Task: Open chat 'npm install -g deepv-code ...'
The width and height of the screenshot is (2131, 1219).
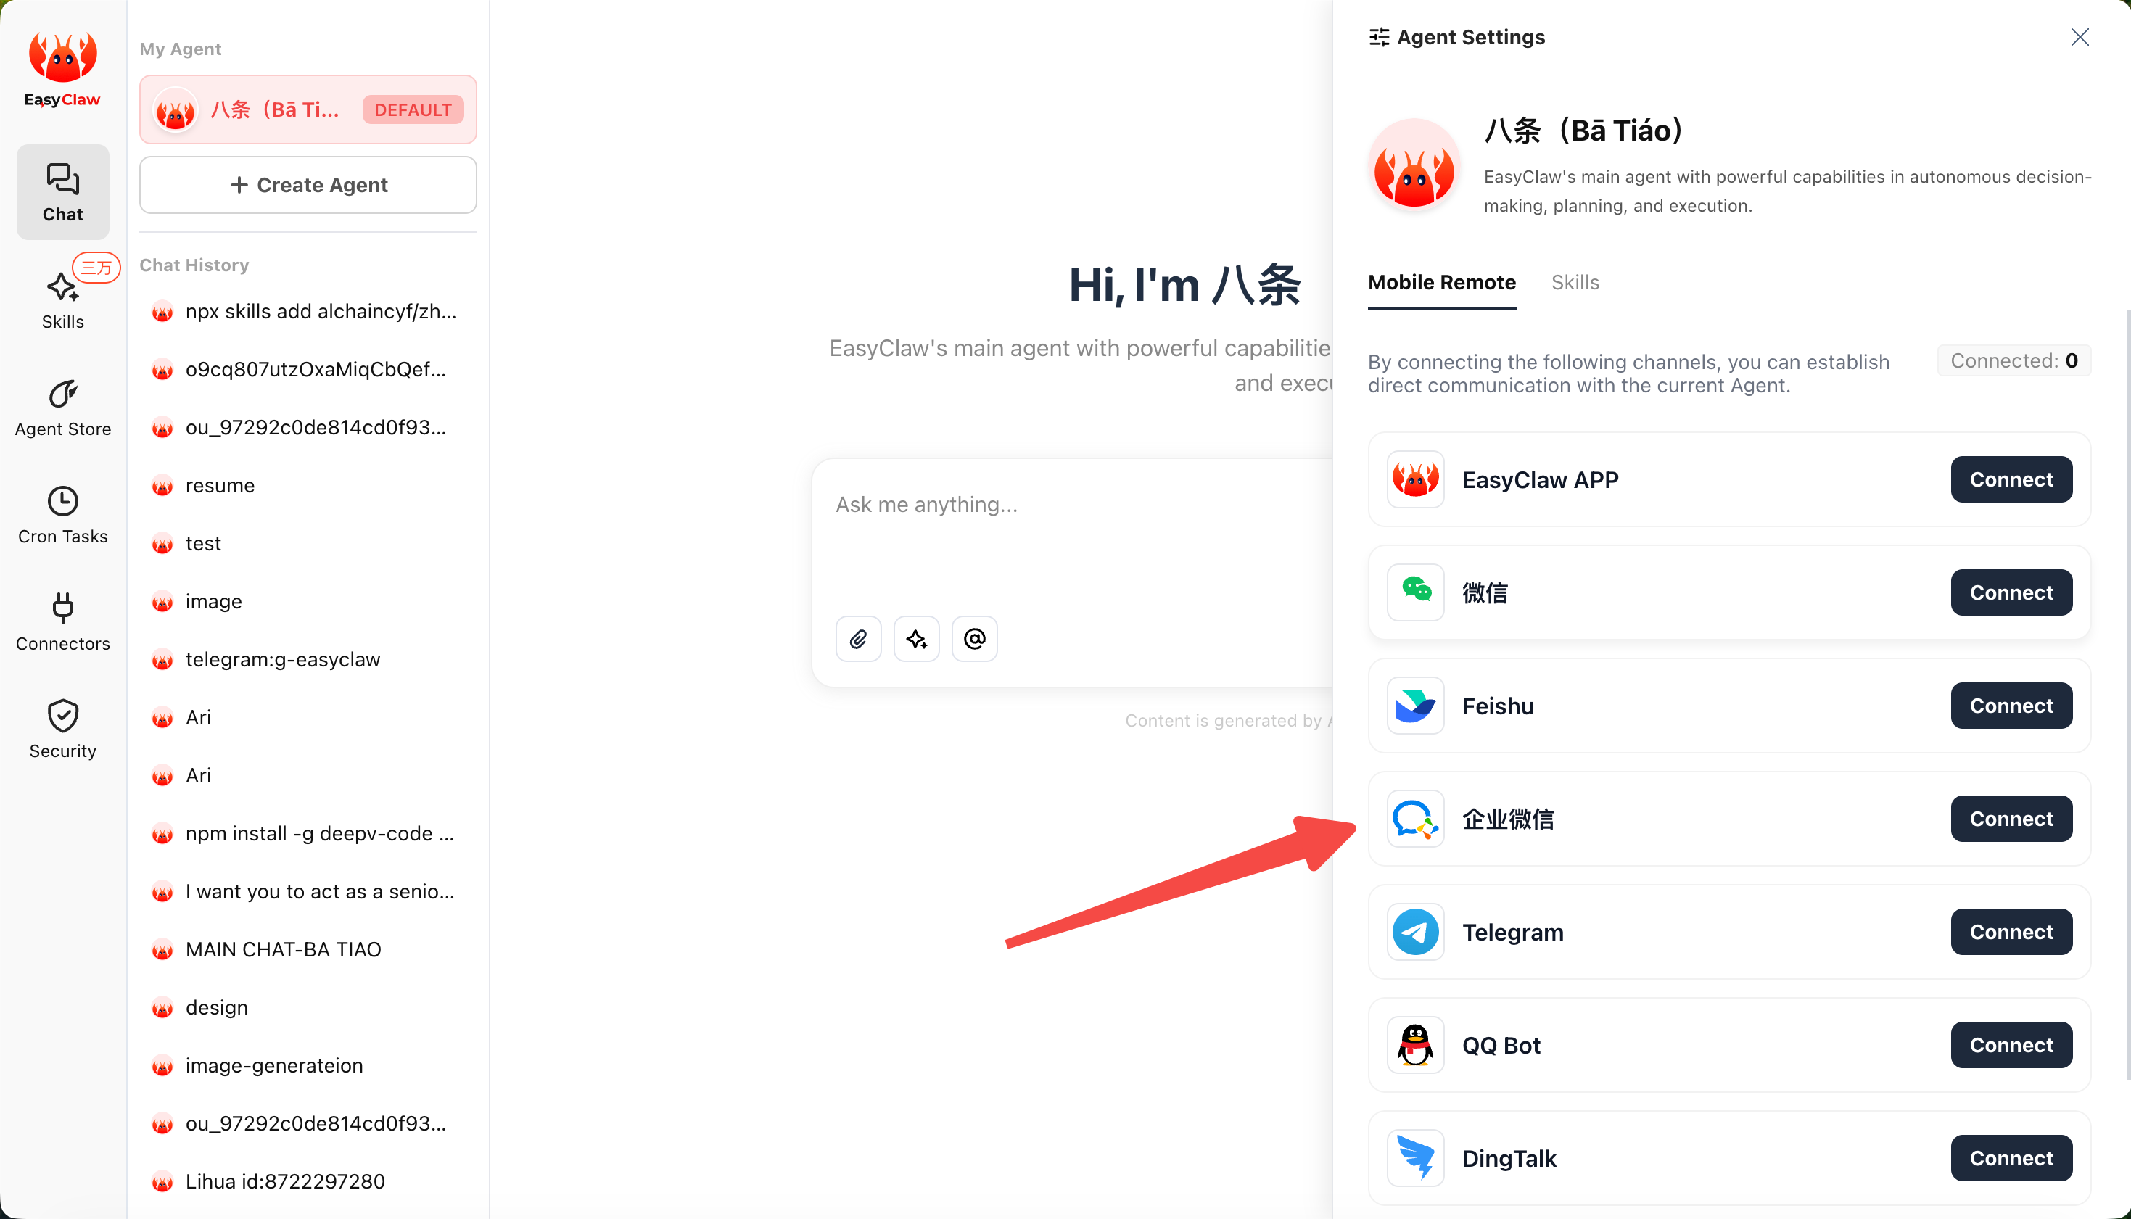Action: point(308,834)
